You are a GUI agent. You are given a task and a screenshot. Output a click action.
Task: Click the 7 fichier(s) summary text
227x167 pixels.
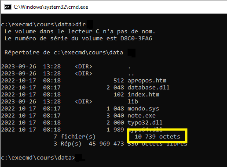(75, 137)
